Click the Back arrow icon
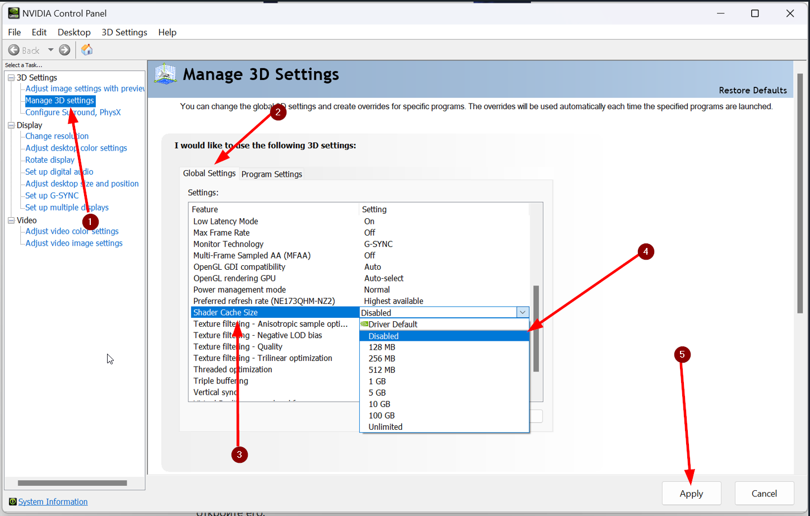 pos(14,50)
